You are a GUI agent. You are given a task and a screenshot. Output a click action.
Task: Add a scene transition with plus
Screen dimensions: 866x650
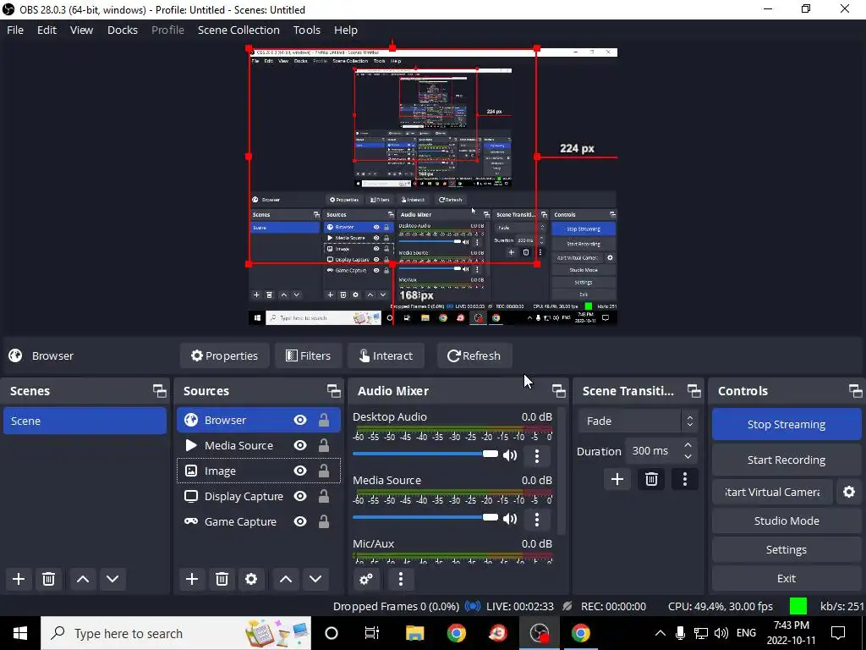[x=617, y=479]
